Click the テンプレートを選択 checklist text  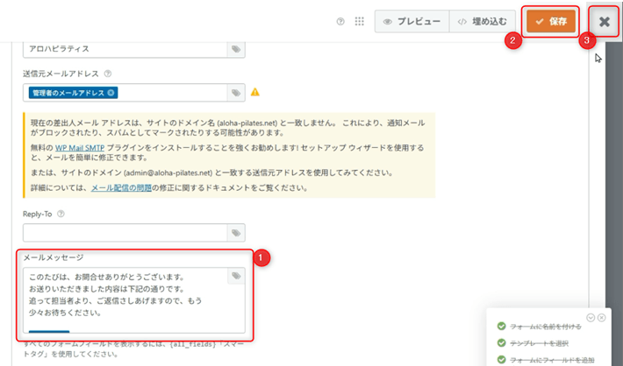click(539, 343)
